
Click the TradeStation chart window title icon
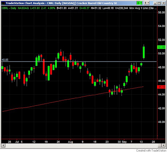3,3
